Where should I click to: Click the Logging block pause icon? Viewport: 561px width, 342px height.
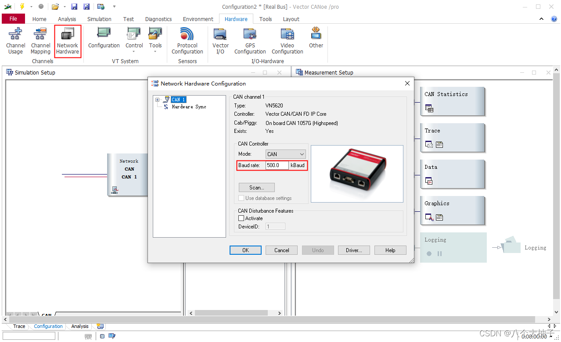click(439, 253)
